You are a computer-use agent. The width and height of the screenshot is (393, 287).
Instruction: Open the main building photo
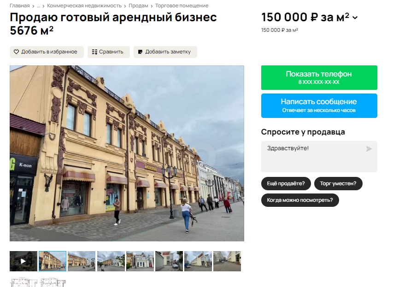tap(127, 153)
